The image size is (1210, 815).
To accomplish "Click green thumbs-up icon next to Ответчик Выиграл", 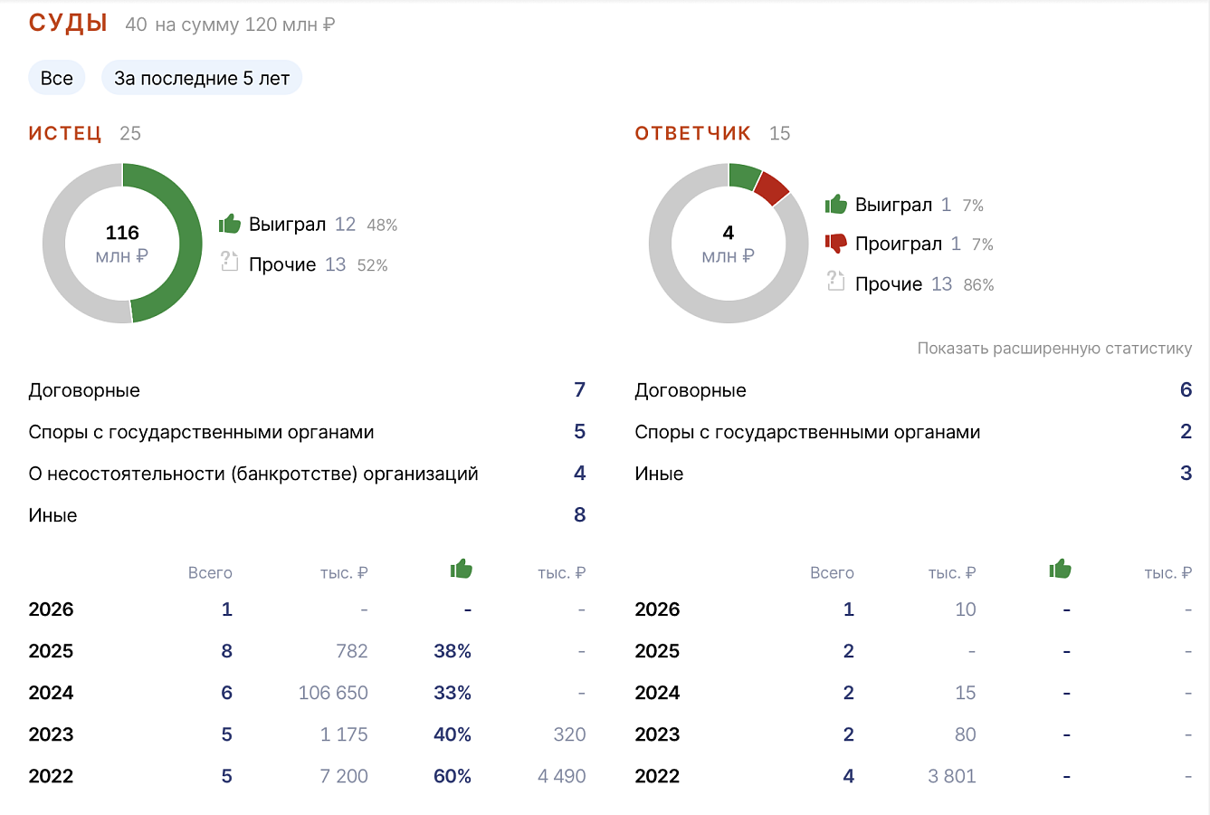I will tap(836, 205).
